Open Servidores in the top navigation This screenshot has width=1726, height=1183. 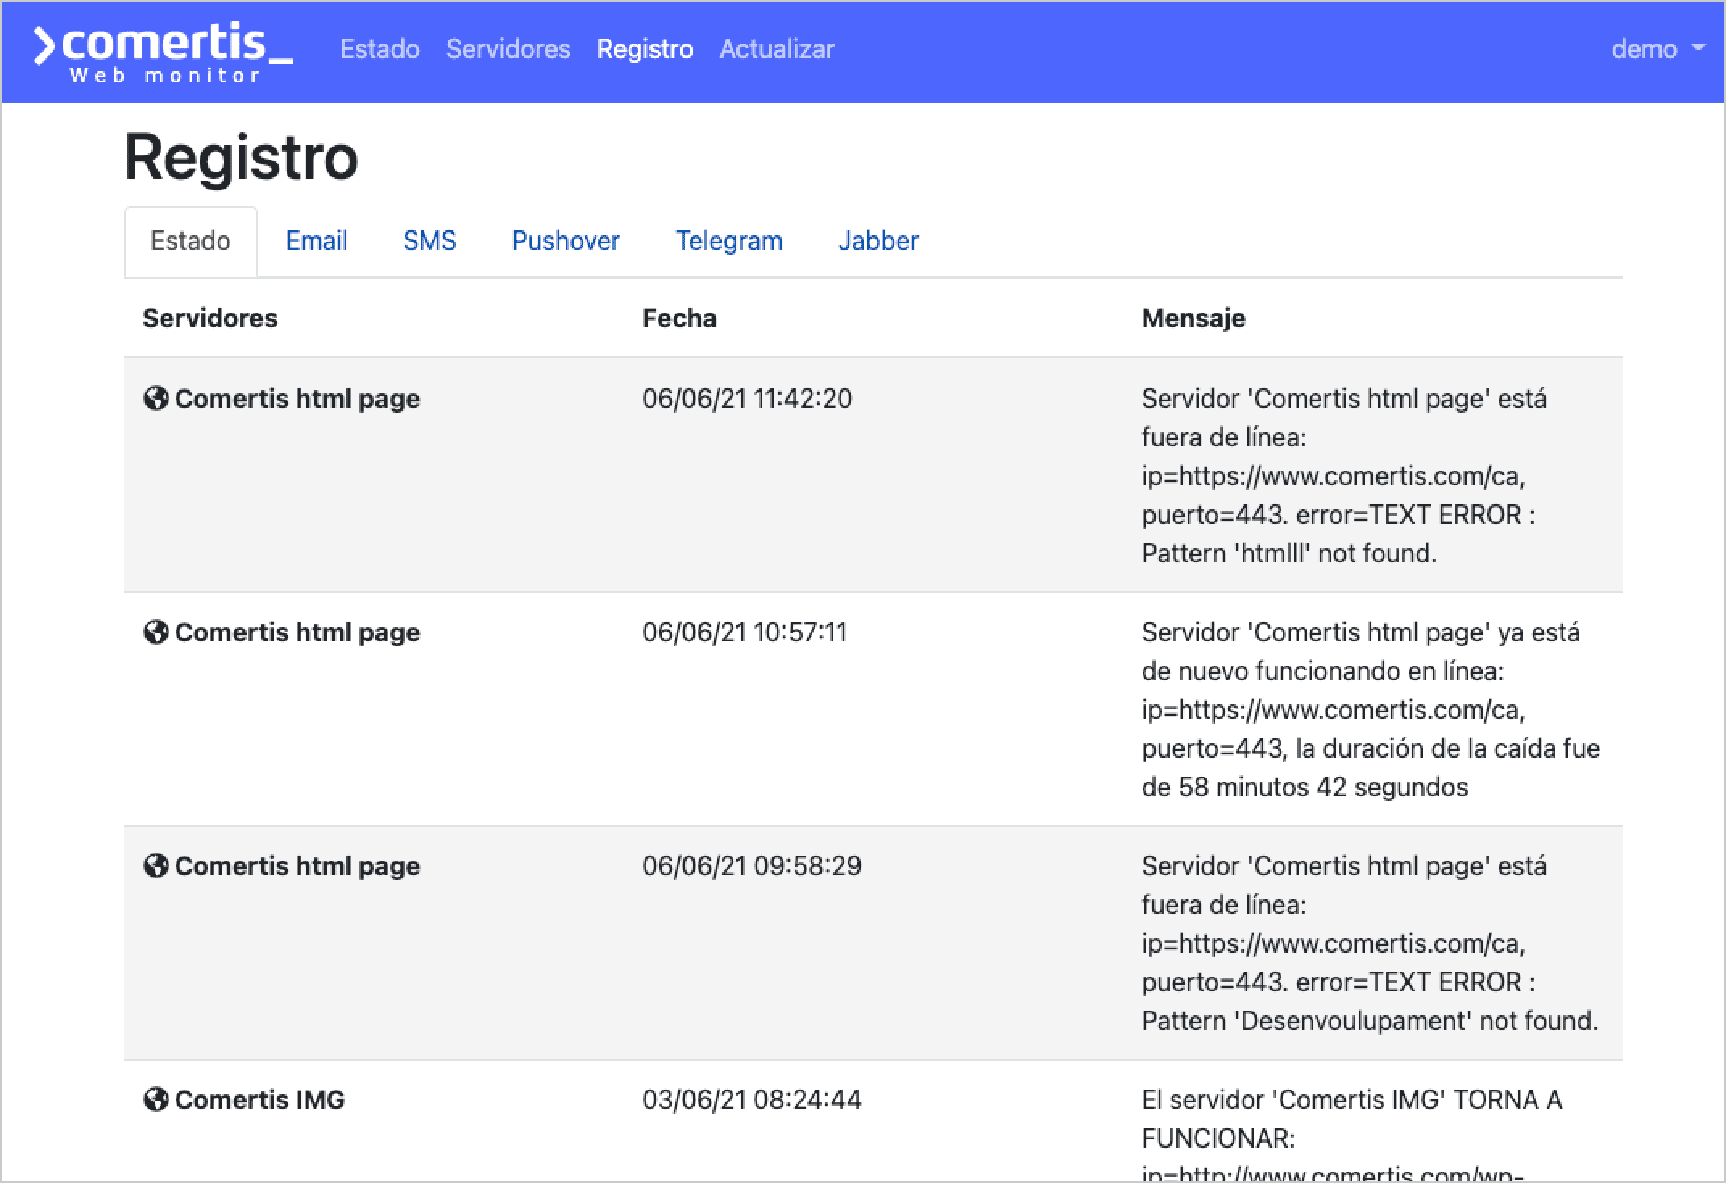508,49
